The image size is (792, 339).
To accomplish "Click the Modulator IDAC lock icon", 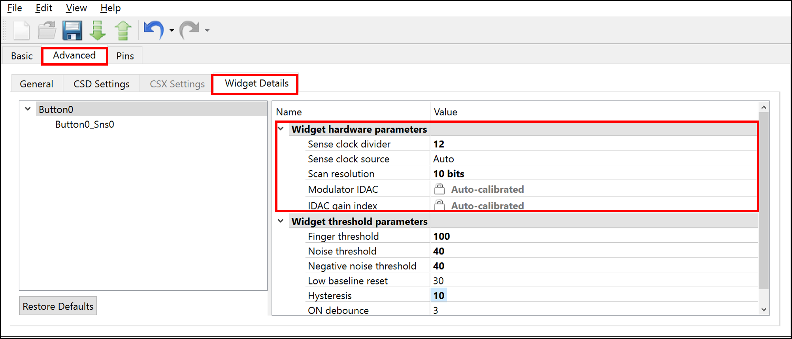I will (x=439, y=189).
